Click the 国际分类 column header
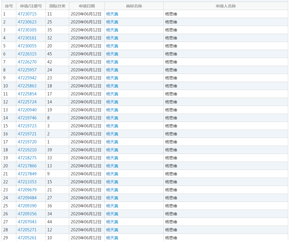The height and width of the screenshot is (241, 289). tap(57, 6)
